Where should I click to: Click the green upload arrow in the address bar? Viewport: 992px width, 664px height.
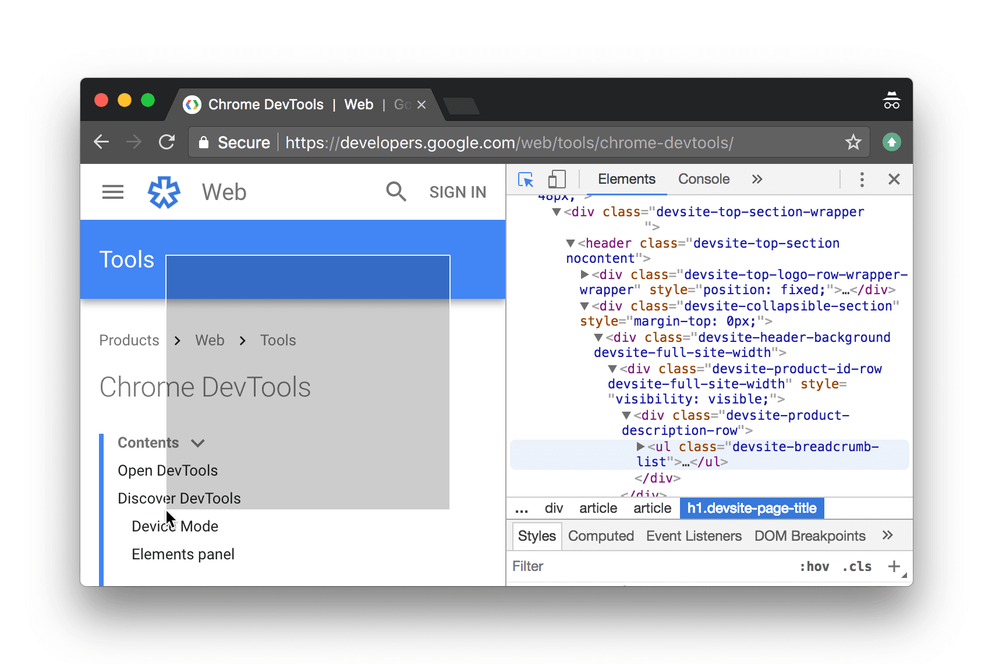pos(891,142)
